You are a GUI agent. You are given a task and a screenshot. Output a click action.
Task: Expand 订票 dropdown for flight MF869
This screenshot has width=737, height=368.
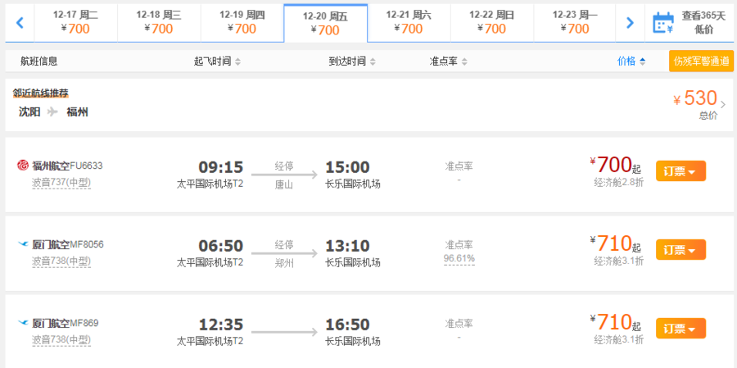click(x=680, y=329)
